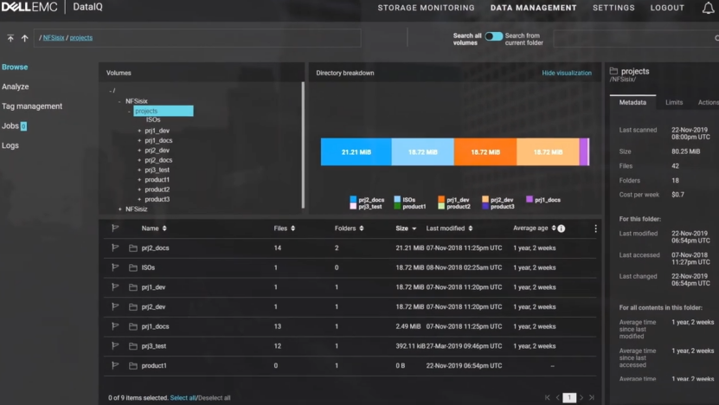Viewport: 719px width, 405px height.
Task: Click the flag icon on prj3_test row
Action: 114,346
